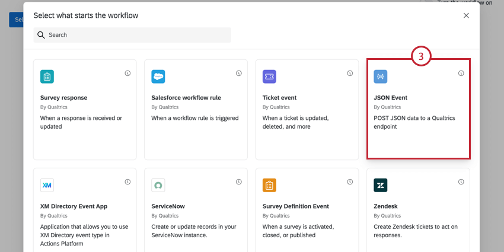Click 'Create or update records in your ServiceNow' text

click(195, 231)
